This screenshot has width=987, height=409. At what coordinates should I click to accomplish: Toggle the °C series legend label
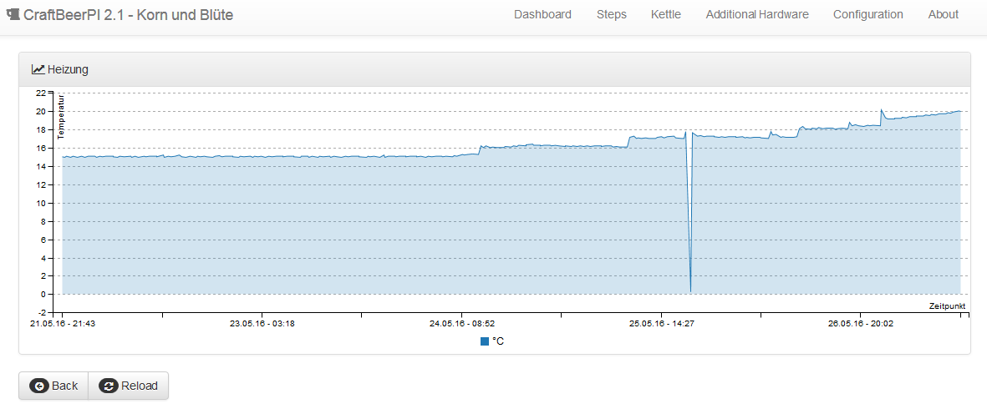(498, 341)
